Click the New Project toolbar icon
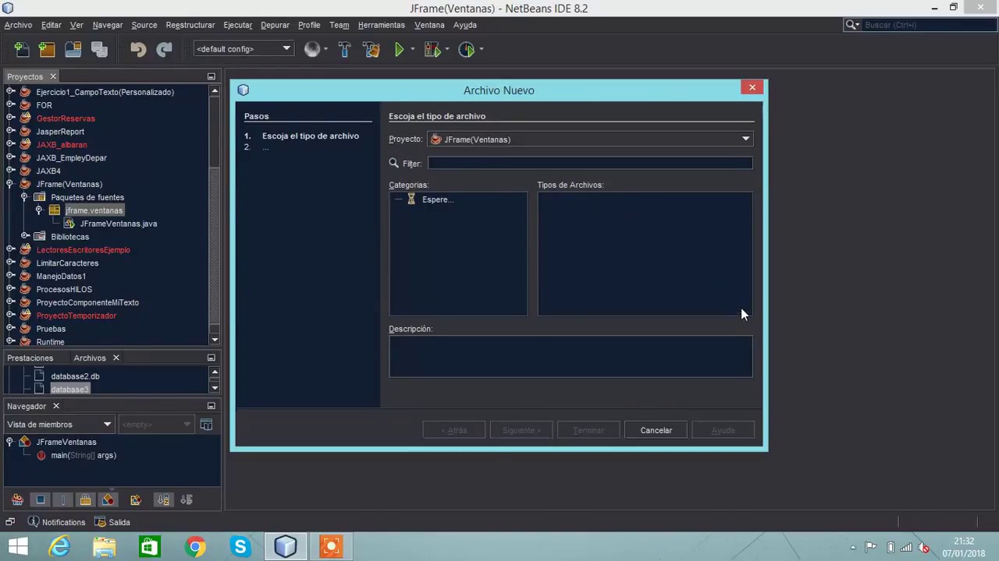 point(47,49)
